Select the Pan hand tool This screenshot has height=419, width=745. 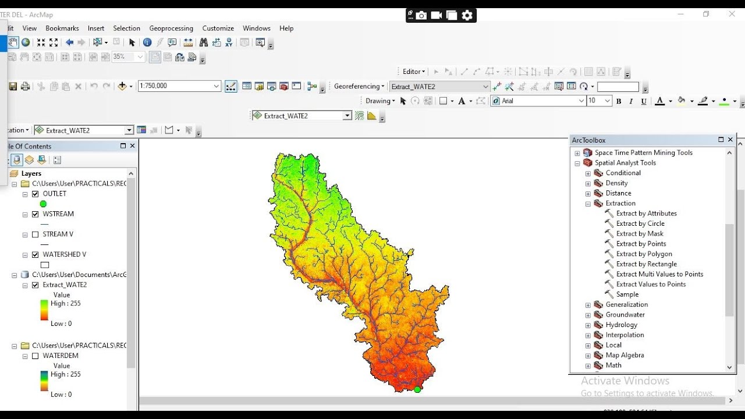pos(13,42)
